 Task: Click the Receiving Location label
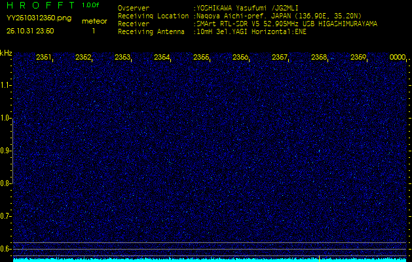click(155, 16)
